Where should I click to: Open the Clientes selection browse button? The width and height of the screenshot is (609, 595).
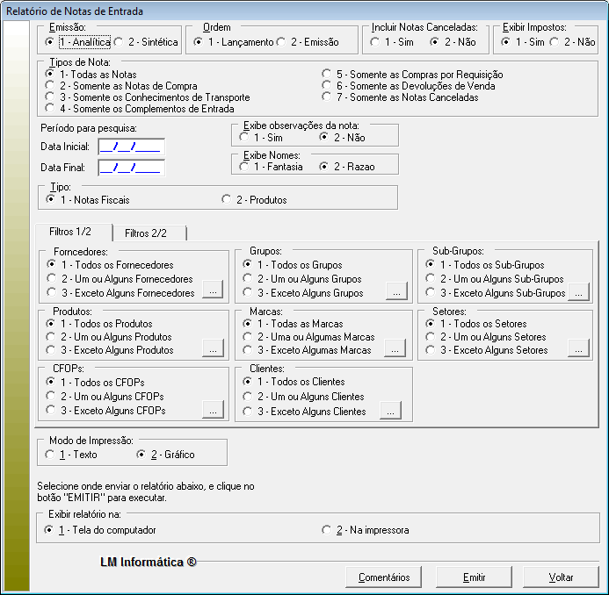[391, 410]
